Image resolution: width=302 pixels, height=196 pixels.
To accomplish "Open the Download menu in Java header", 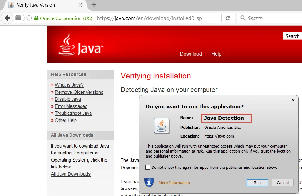I will tap(191, 54).
